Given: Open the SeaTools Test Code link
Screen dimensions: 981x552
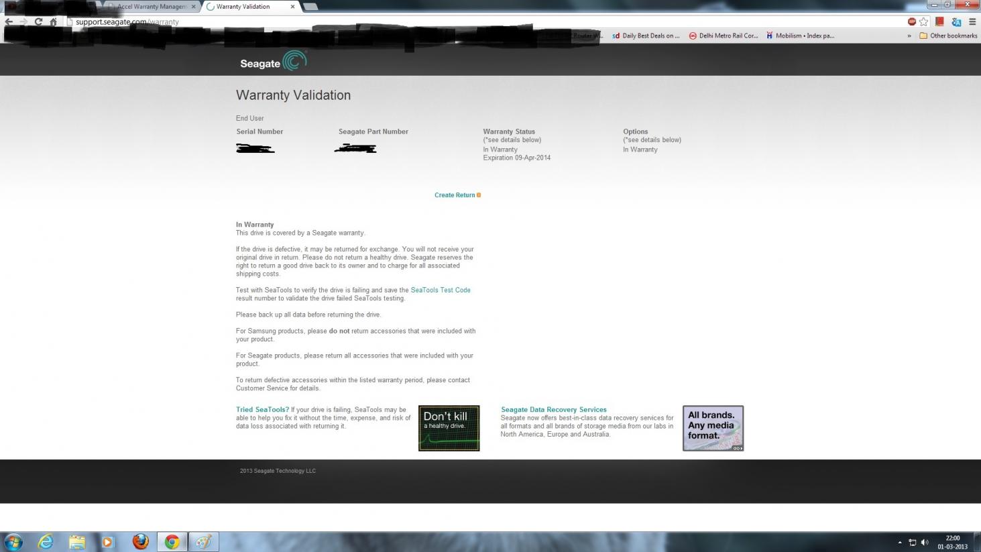Looking at the screenshot, I should coord(441,290).
